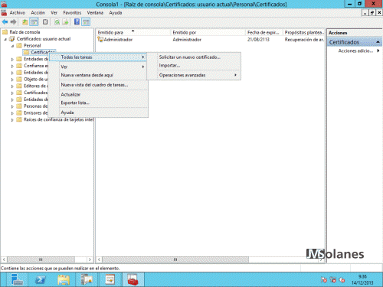Click the Export list toolbar icon
The width and height of the screenshot is (383, 287).
(x=66, y=22)
